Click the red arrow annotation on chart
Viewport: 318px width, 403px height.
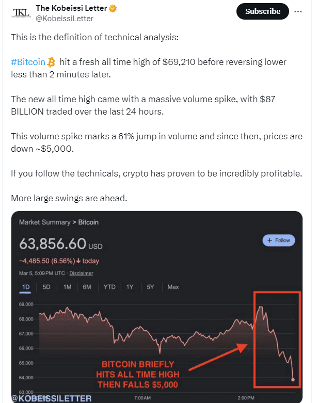(x=218, y=357)
